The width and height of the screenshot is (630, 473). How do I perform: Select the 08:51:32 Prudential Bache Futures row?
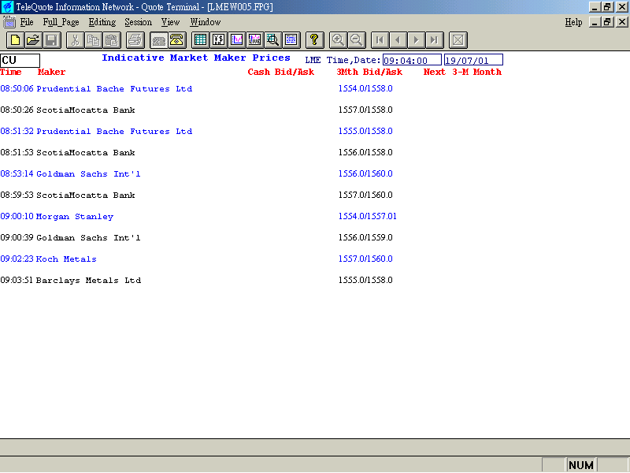click(196, 131)
